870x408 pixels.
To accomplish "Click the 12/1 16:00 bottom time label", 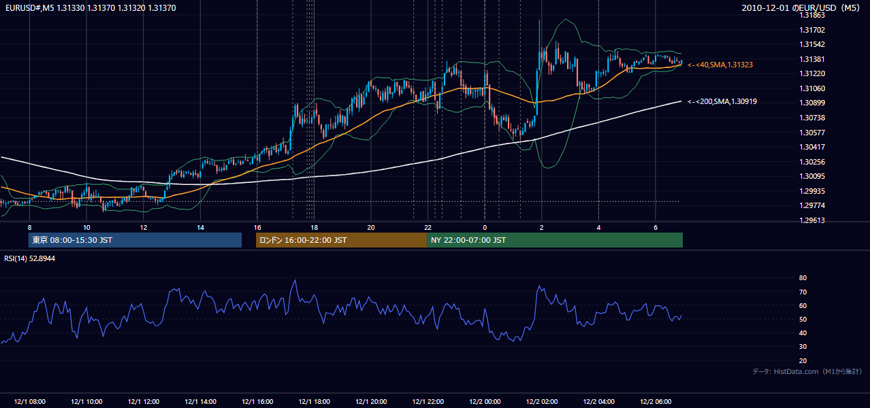I will (257, 402).
